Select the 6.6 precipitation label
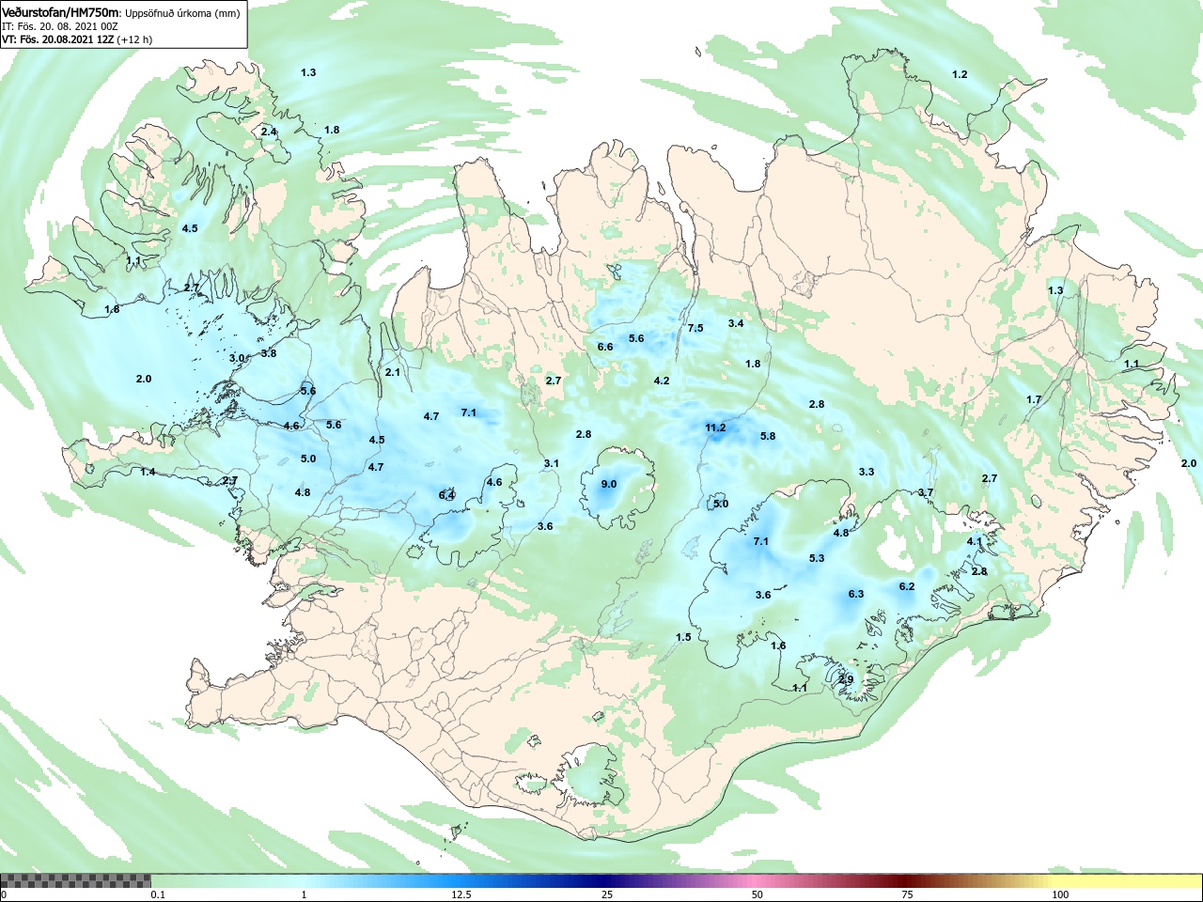Viewport: 1203px width, 902px height. (x=605, y=347)
